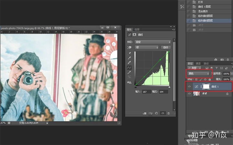Click the white point slider under the curve
Image resolution: width=233 pixels, height=145 pixels.
(169, 87)
